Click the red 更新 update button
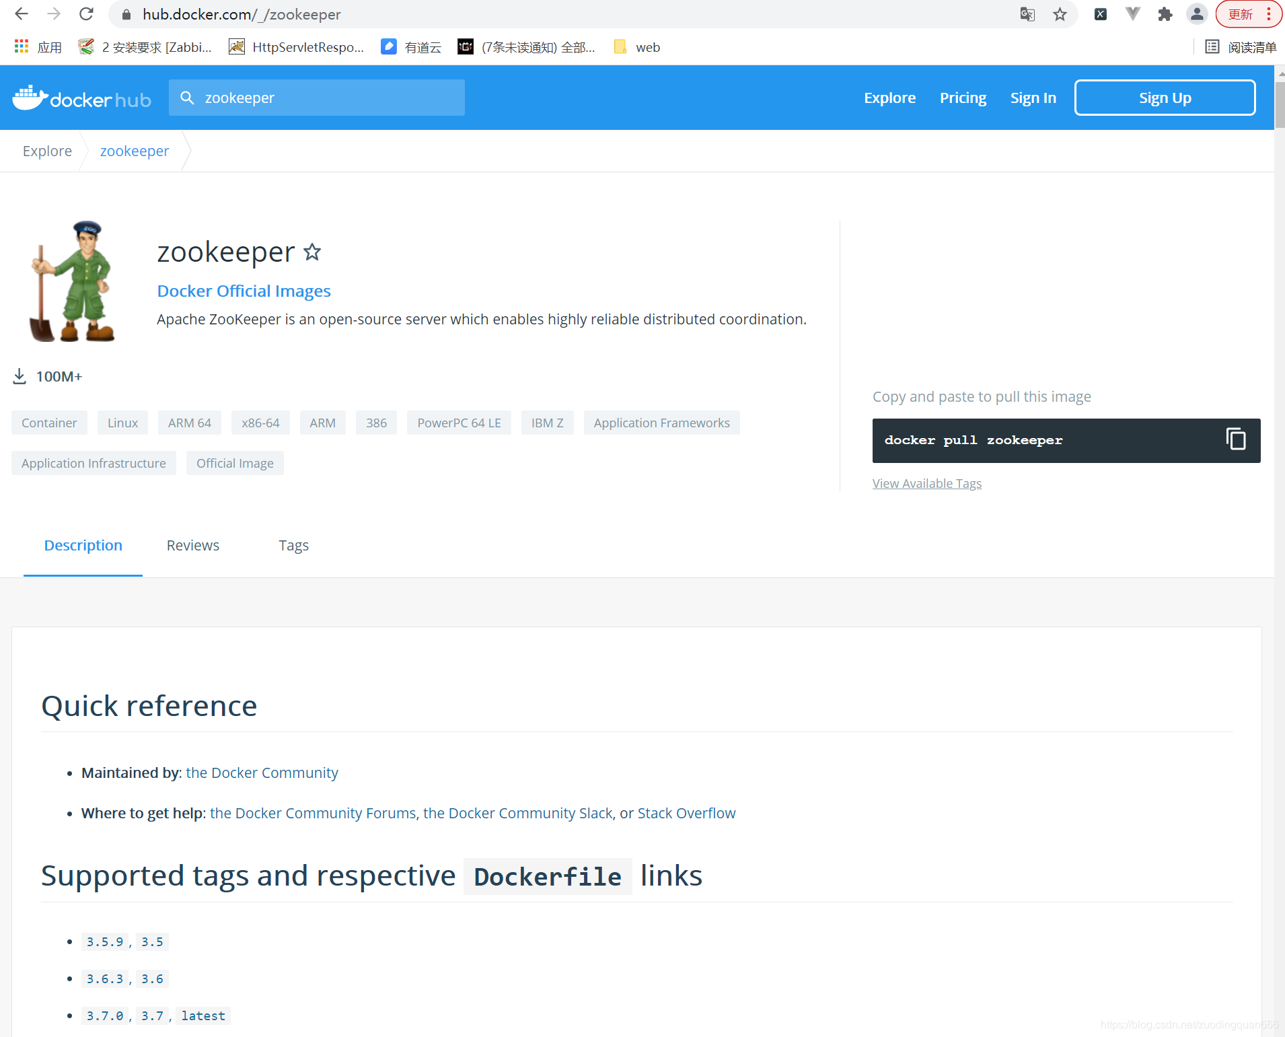This screenshot has width=1285, height=1037. point(1249,14)
